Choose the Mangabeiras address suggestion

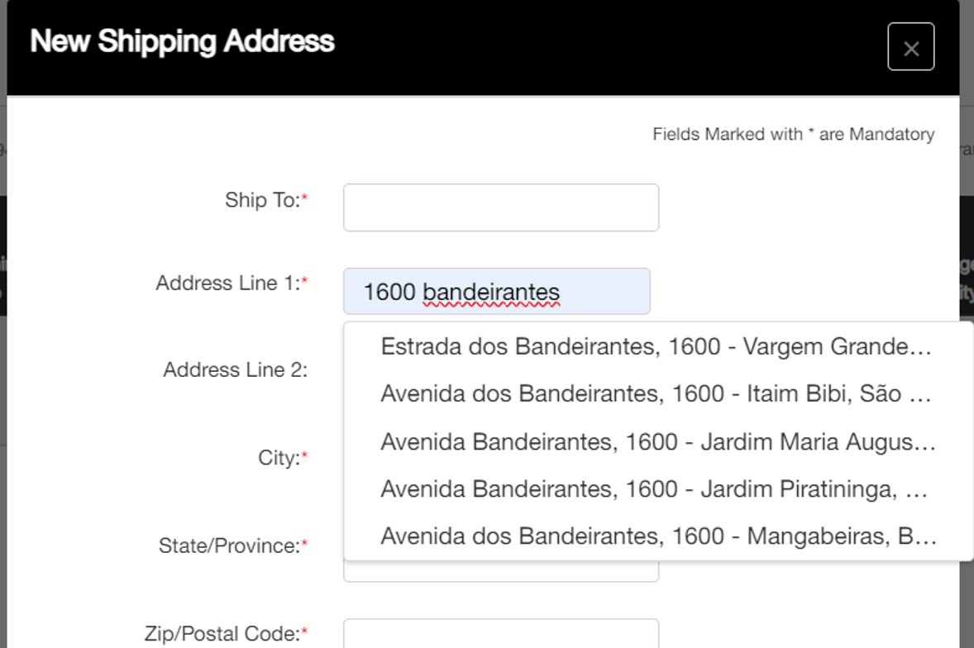[658, 536]
